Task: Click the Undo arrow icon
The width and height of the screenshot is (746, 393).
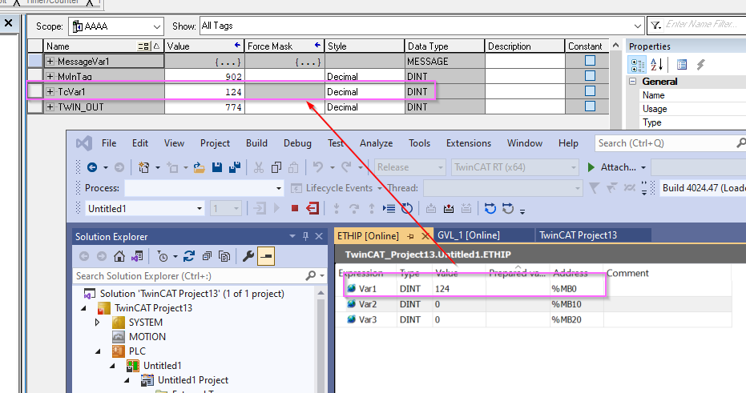Action: pos(318,166)
